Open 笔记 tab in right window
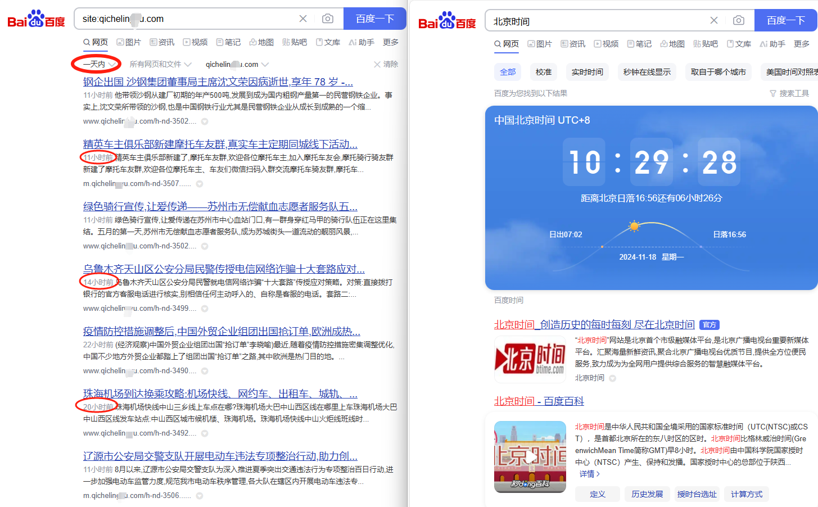Image resolution: width=818 pixels, height=507 pixels. pos(639,44)
